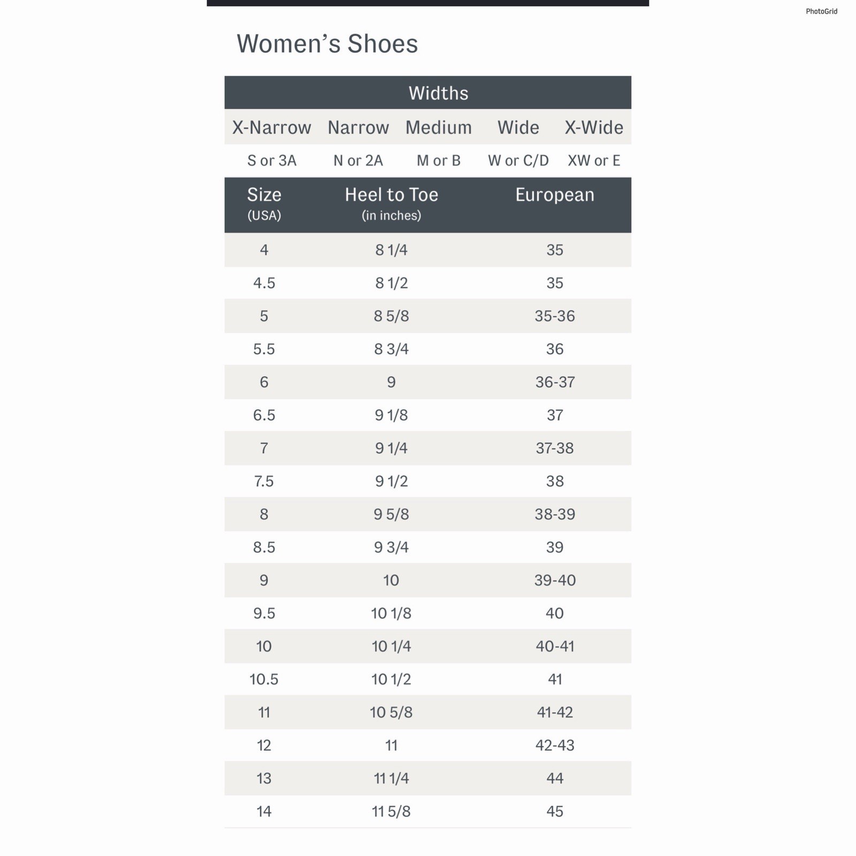
Task: Click the S or 3A width code
Action: pyautogui.click(x=272, y=160)
